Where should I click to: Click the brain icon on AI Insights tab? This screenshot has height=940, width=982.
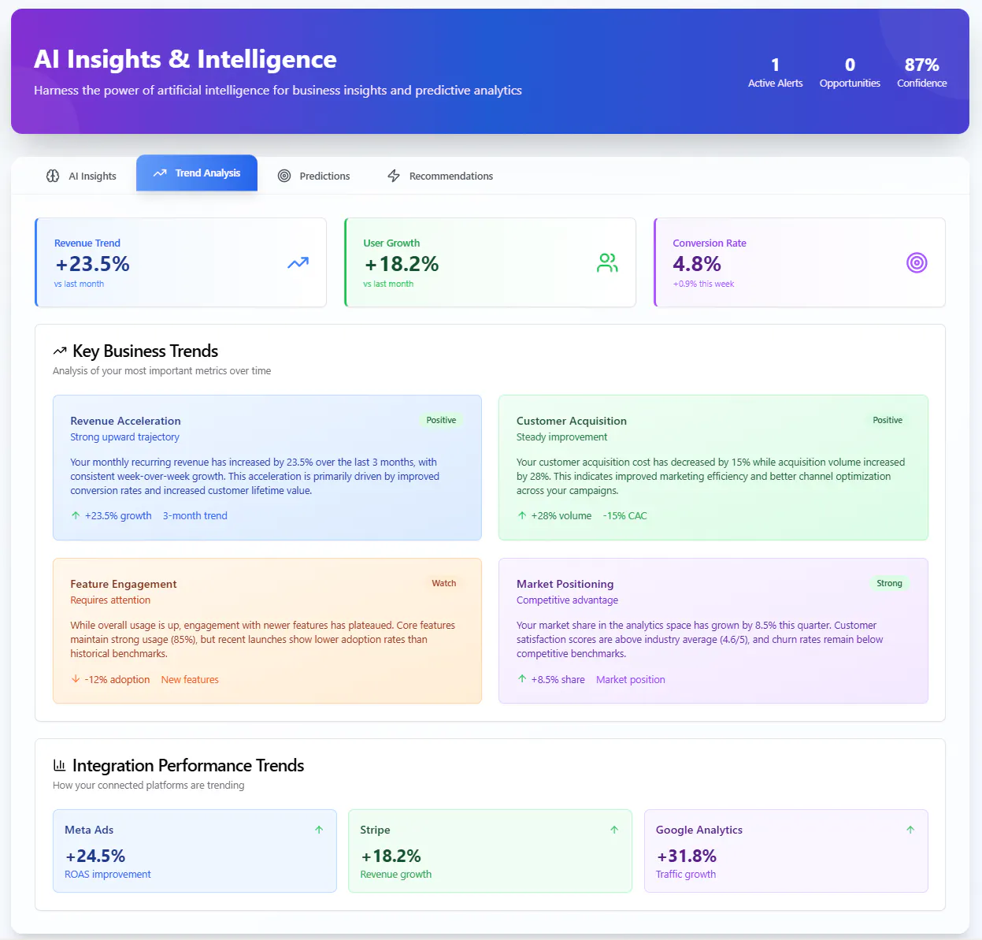coord(53,176)
